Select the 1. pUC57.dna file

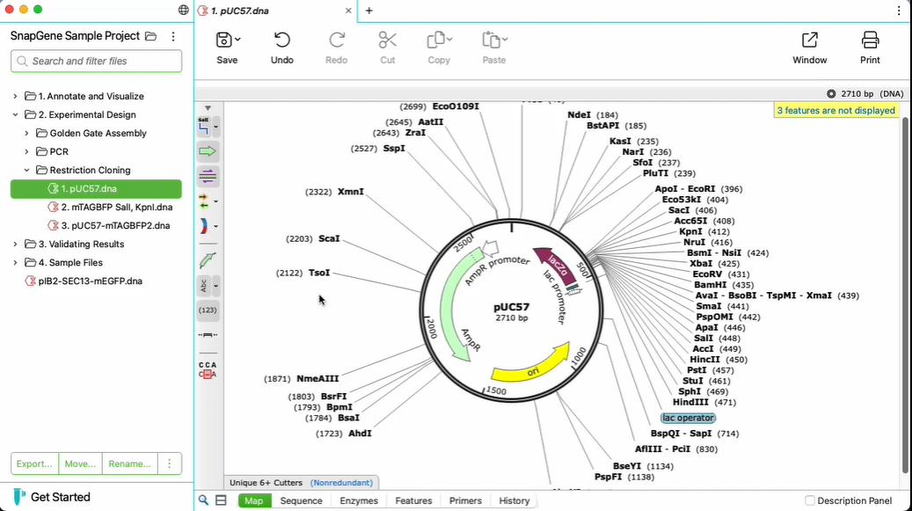96,189
